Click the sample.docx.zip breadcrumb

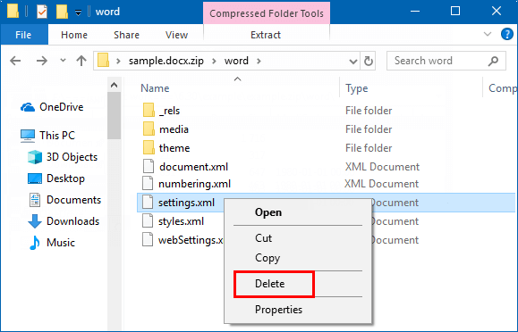coord(166,61)
